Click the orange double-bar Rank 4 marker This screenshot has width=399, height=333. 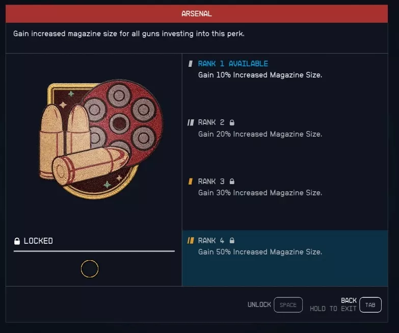[191, 241]
